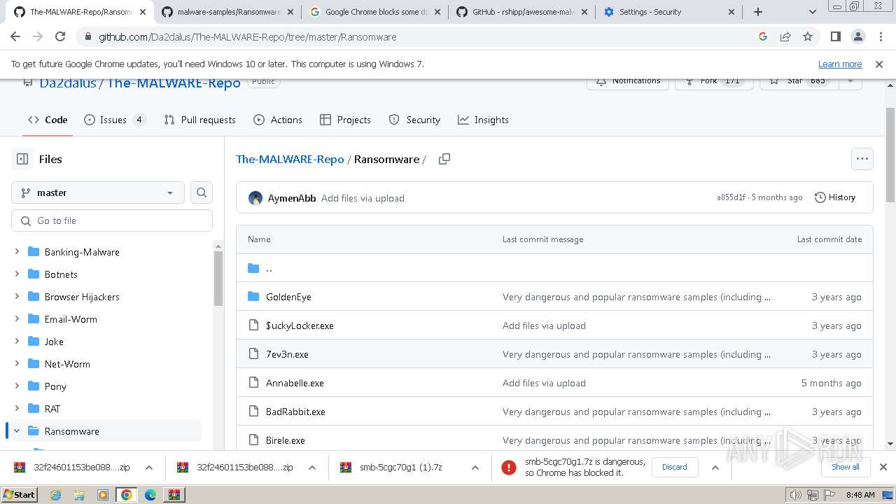Open Microsoft Edge in the taskbar
Viewport: 896px width, 504px height.
(x=150, y=495)
